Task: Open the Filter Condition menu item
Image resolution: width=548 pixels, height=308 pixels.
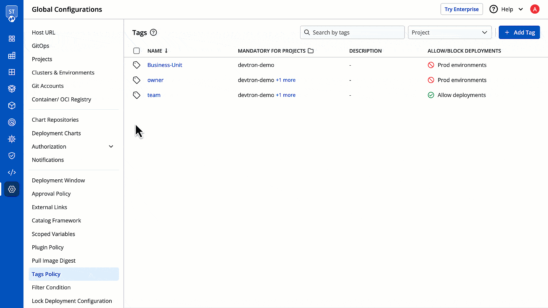Action: point(51,287)
